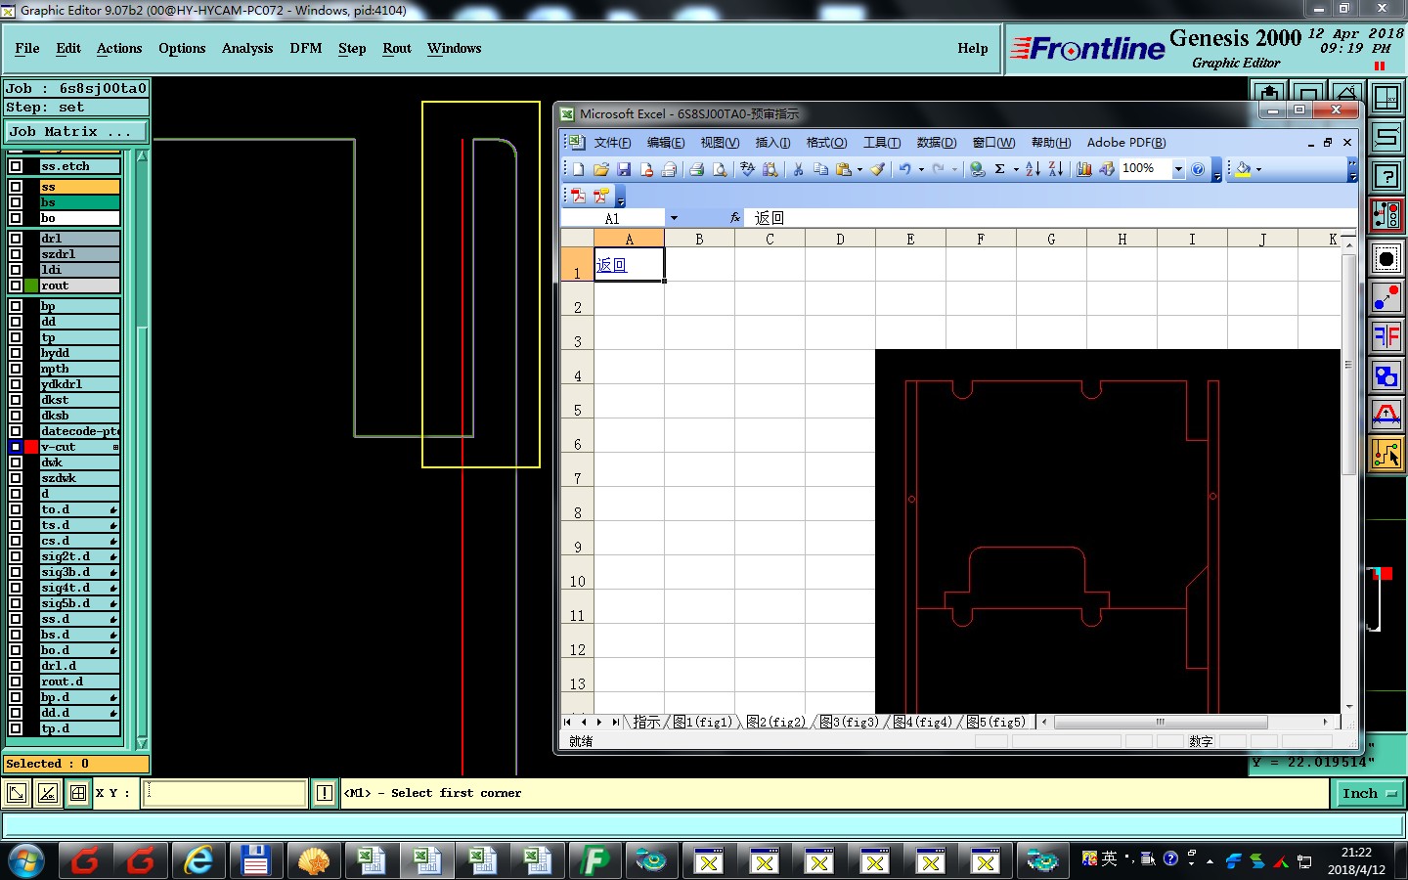Click column header F in Excel
Viewport: 1408px width, 880px height.
click(x=981, y=239)
